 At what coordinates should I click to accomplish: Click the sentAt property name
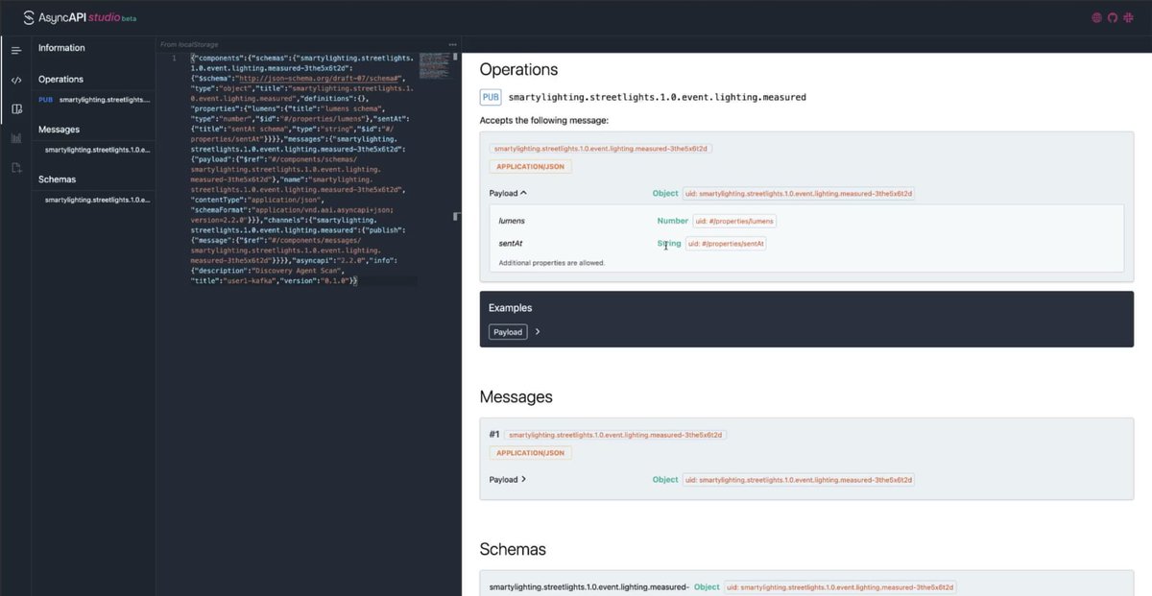[511, 244]
